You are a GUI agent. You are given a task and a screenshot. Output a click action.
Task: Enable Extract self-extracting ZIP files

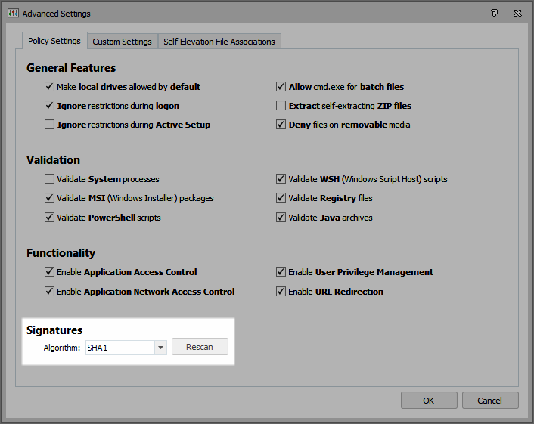pos(281,106)
